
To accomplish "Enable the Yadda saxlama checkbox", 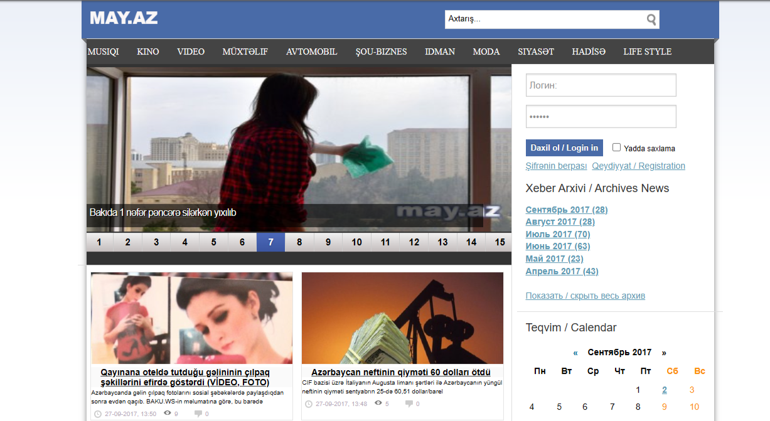I will [616, 147].
